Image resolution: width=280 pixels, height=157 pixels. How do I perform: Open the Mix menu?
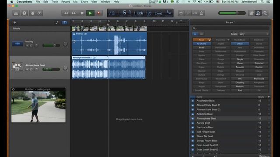[75, 2]
